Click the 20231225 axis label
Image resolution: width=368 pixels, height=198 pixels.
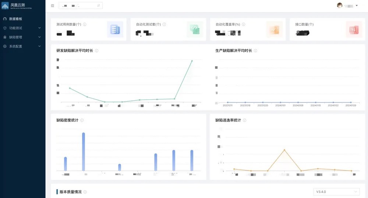[263, 106]
